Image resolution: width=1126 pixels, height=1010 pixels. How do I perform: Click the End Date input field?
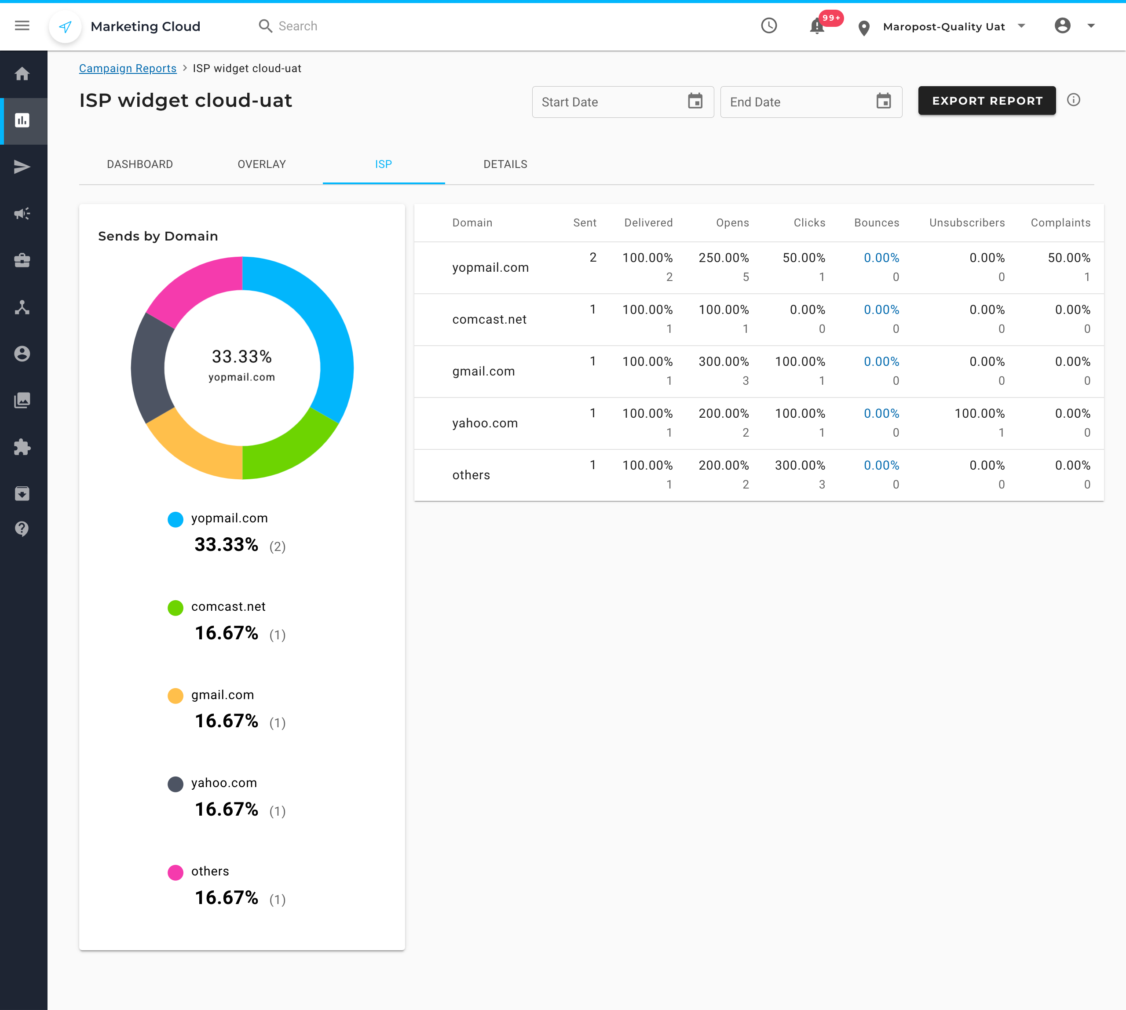(x=811, y=102)
